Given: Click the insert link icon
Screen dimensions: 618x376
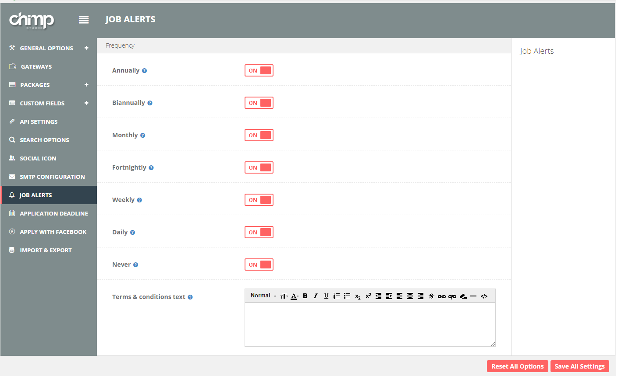Looking at the screenshot, I should [442, 296].
